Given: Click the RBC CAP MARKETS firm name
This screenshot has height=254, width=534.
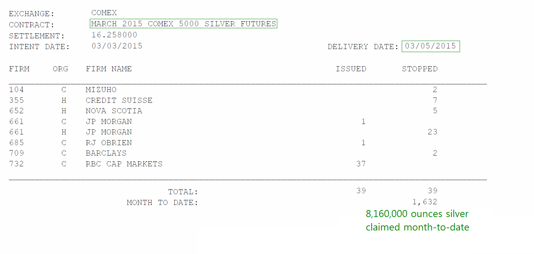Looking at the screenshot, I should coord(124,164).
